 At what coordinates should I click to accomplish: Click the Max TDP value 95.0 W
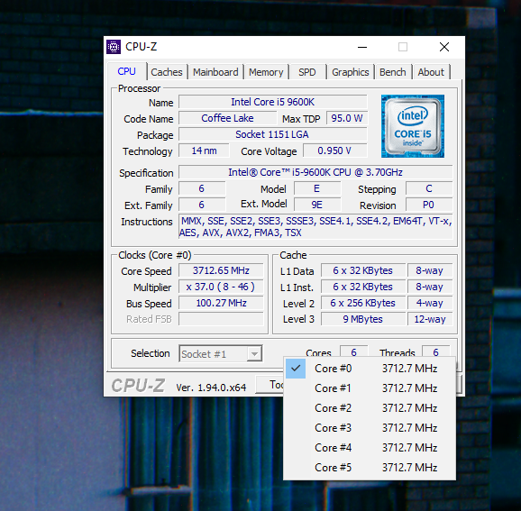click(x=347, y=118)
